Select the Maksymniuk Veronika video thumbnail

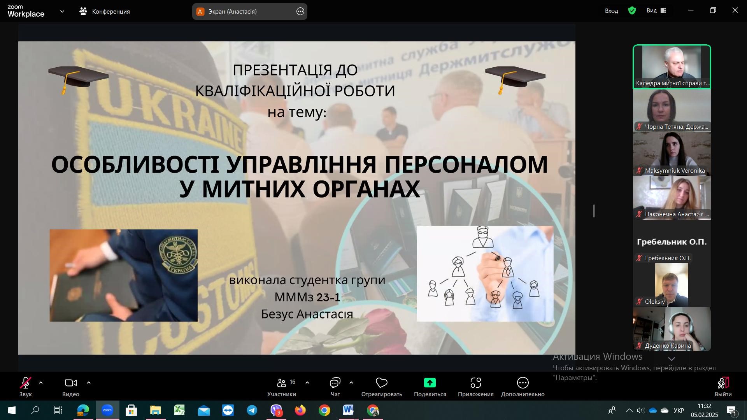[672, 154]
